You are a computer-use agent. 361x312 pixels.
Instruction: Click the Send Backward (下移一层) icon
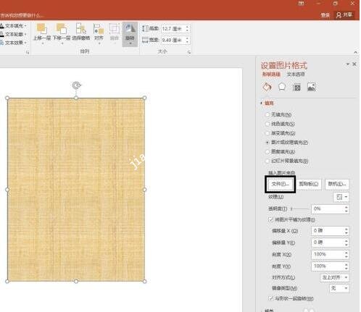(62, 28)
